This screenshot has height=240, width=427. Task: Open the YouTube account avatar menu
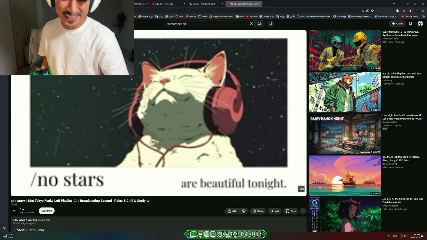coord(420,24)
